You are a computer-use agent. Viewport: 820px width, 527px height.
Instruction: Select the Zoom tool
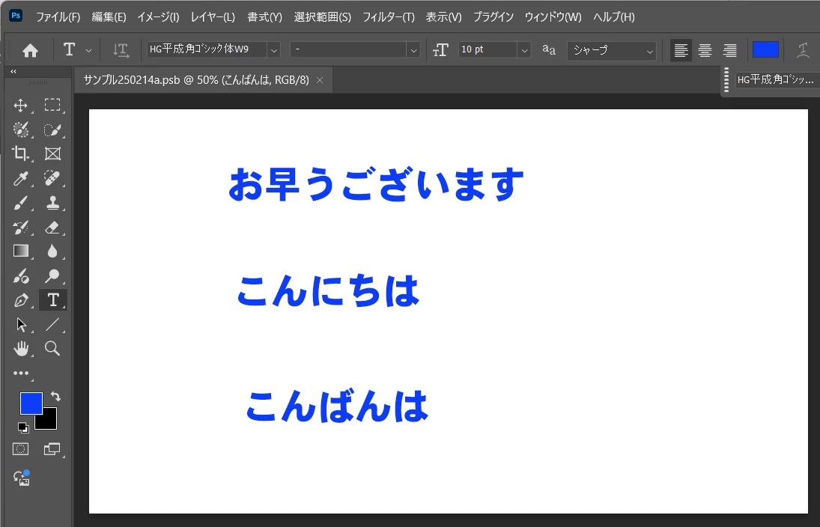coord(52,348)
